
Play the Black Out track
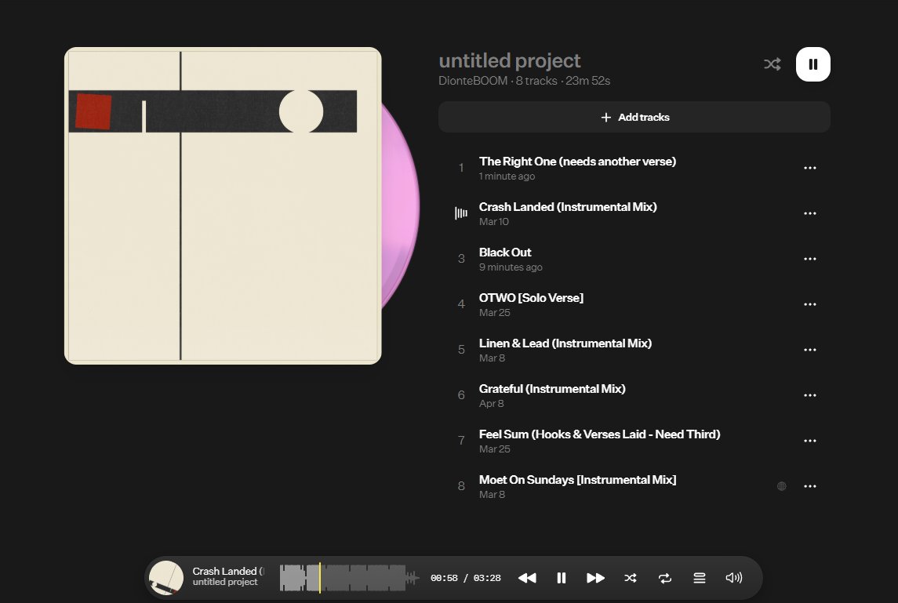pos(504,252)
